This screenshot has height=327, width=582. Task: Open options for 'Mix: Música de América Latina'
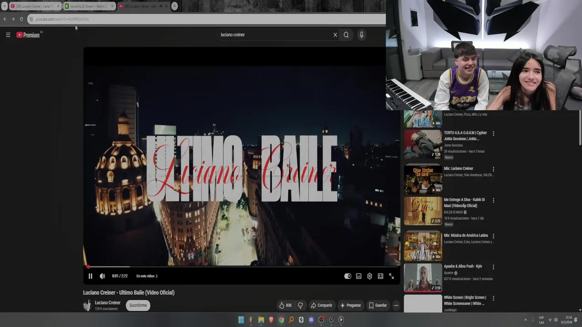493,236
